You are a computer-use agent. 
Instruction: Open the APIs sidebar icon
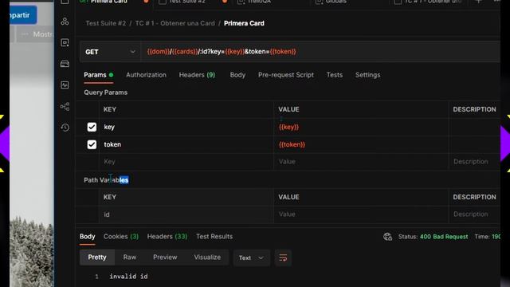(x=65, y=22)
